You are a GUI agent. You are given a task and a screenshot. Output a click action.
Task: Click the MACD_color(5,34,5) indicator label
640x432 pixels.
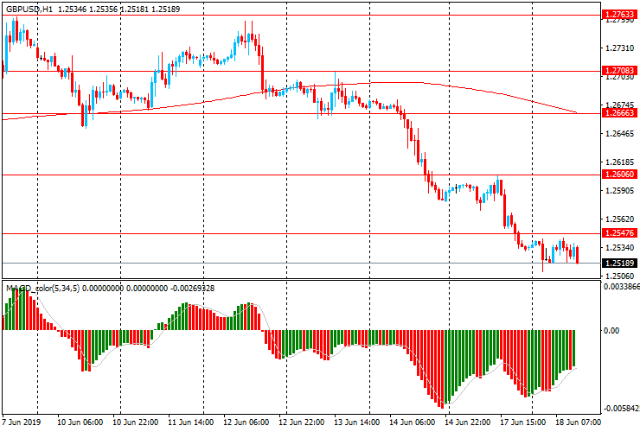tap(43, 289)
